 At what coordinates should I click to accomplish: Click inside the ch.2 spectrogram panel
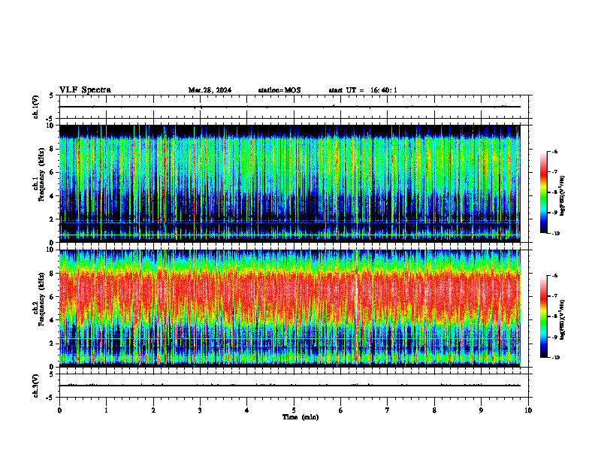click(x=289, y=308)
